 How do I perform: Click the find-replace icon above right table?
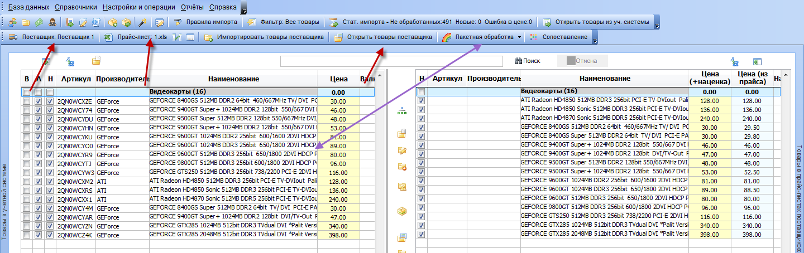pos(735,61)
